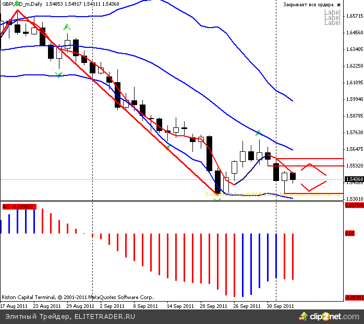Click the green fractal arrow at chart top-left
Viewport: 364px width, 324px height.
point(17,3)
